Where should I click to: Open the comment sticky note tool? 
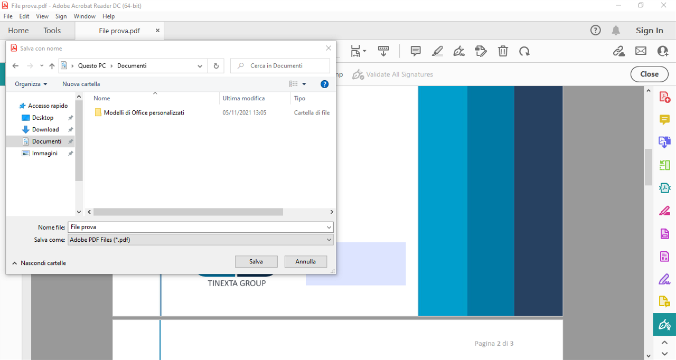416,51
